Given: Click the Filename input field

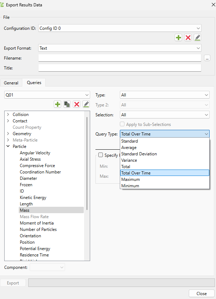Looking at the screenshot, I should [x=120, y=58].
